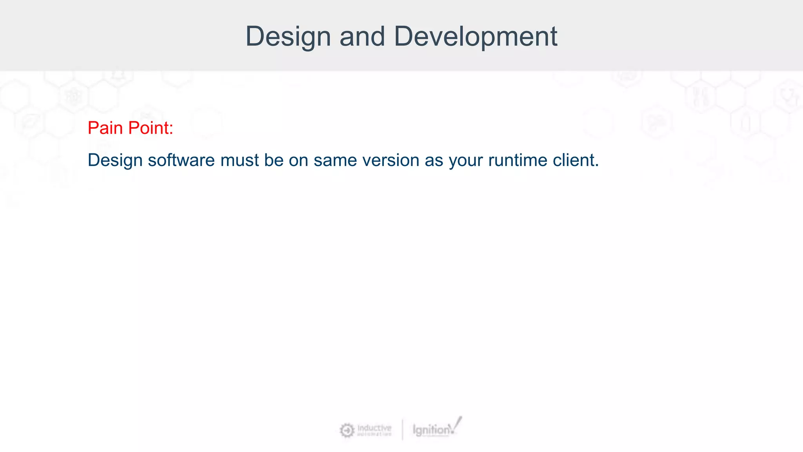Image resolution: width=803 pixels, height=452 pixels.
Task: Click the Ignition logo in footer
Action: (437, 427)
